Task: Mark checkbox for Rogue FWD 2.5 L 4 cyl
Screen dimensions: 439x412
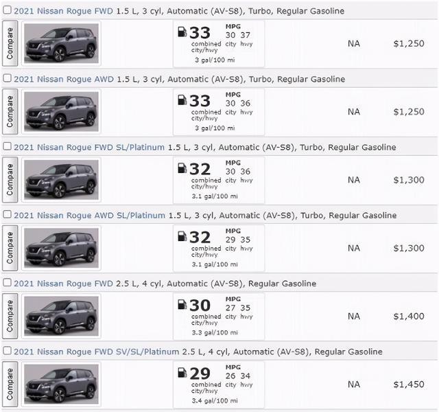Action: pyautogui.click(x=7, y=282)
